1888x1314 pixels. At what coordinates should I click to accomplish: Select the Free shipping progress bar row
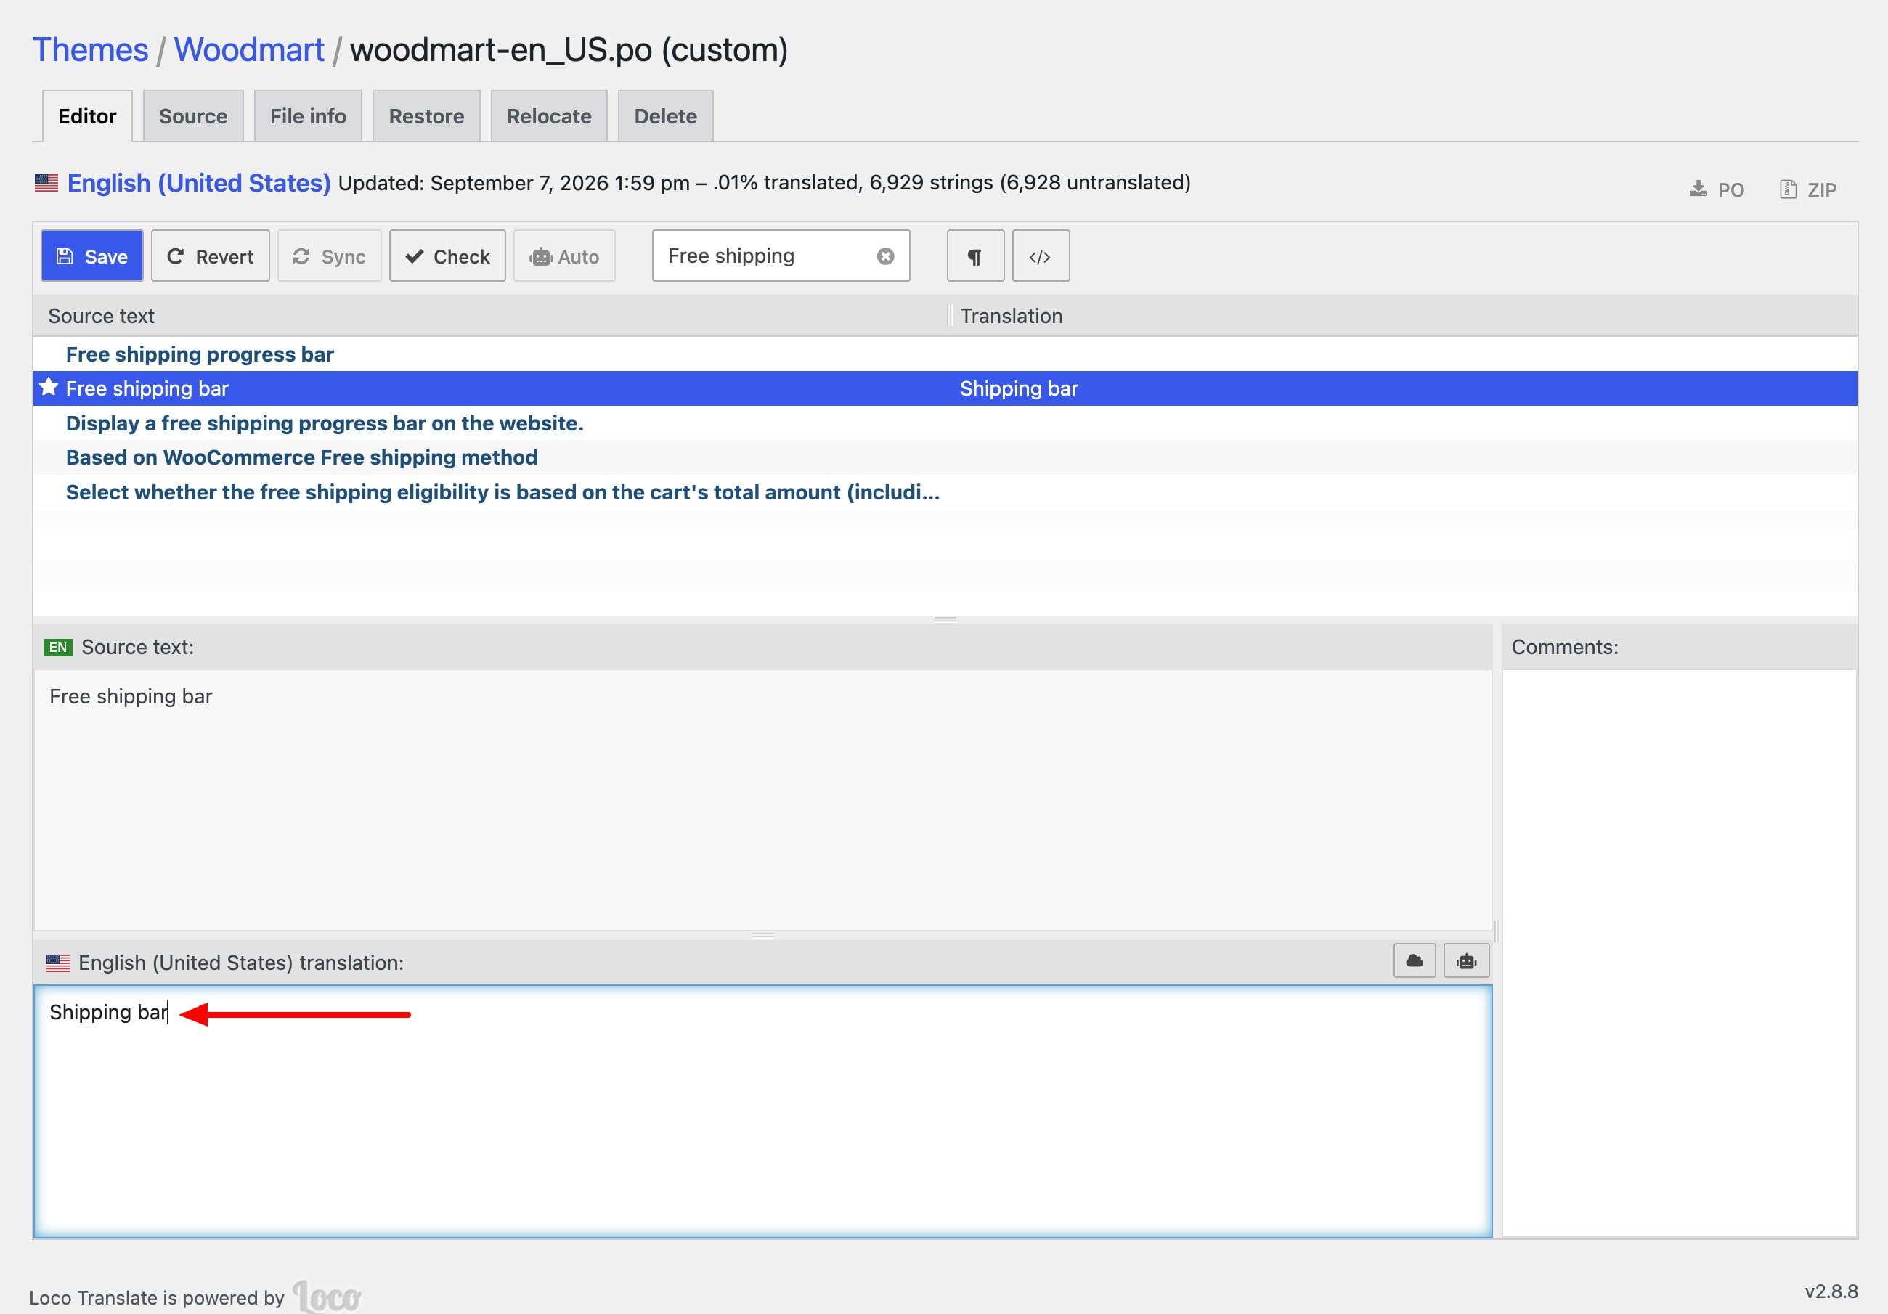[x=945, y=354]
